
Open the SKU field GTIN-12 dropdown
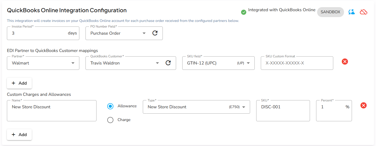[218, 63]
